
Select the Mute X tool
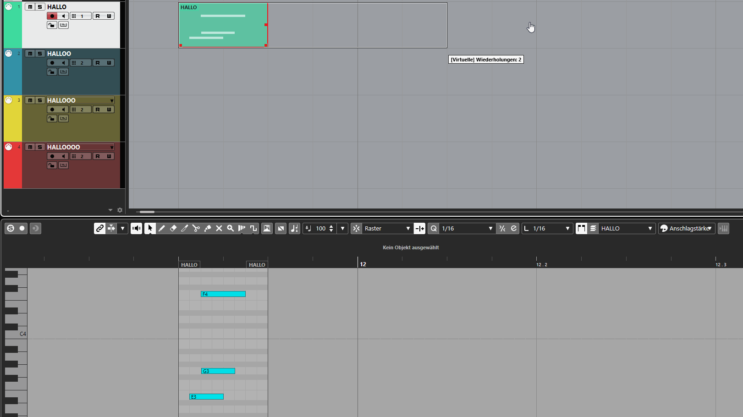point(219,228)
